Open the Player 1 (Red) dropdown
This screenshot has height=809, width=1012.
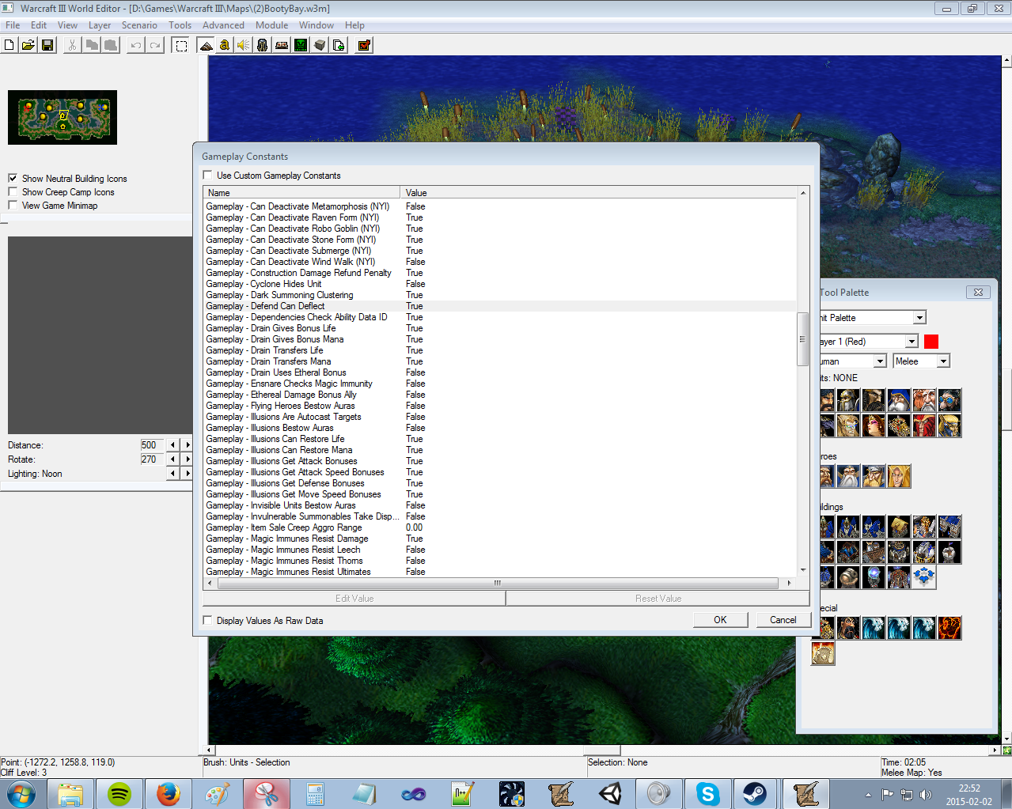click(x=912, y=341)
